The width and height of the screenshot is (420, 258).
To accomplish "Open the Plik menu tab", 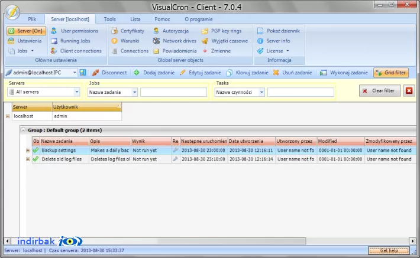I will 32,19.
